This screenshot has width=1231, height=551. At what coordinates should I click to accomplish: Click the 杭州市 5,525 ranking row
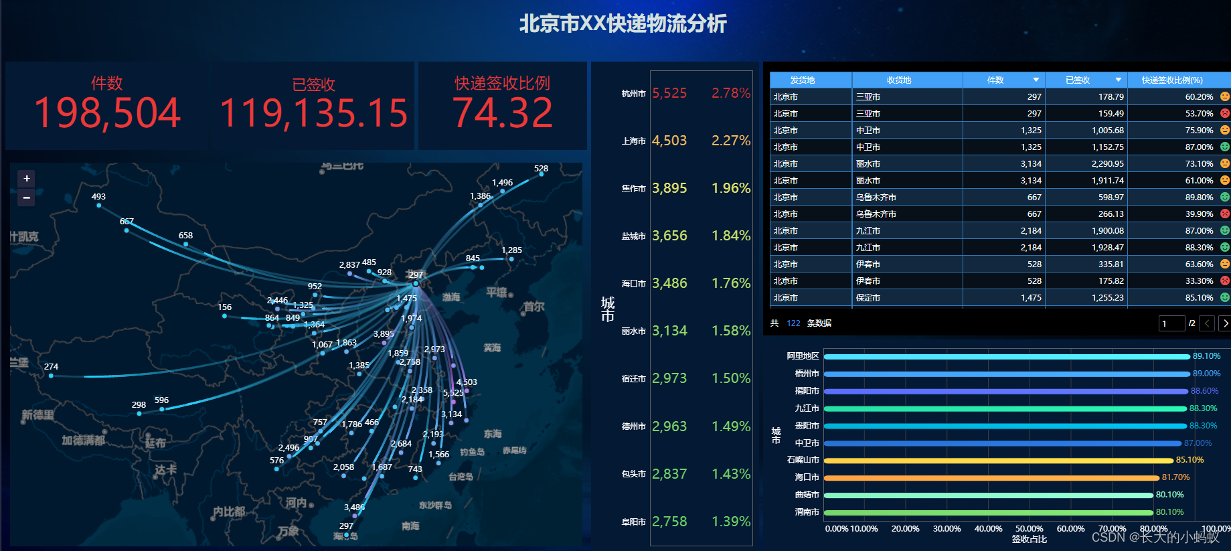686,93
